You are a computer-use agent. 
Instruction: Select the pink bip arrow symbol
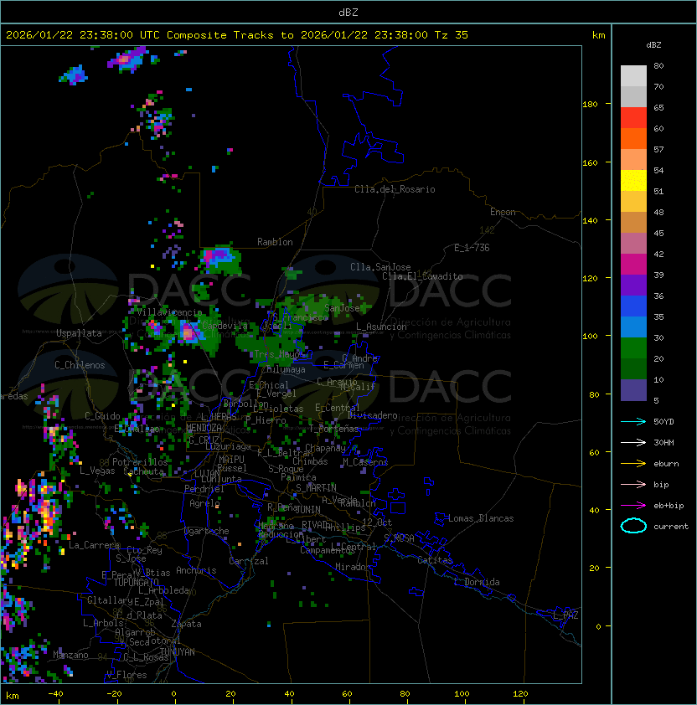tap(633, 485)
